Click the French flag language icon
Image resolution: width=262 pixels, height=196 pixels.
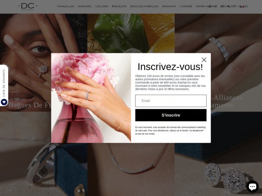(242, 7)
